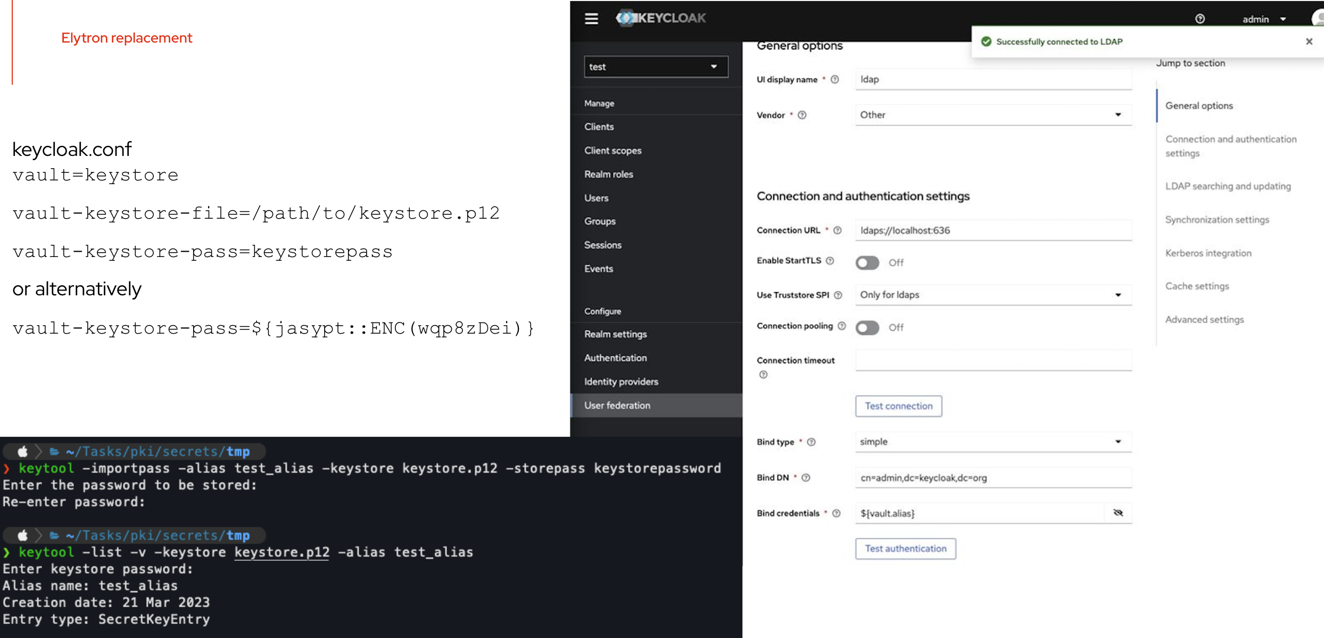Click the Test connection button
Viewport: 1324px width, 638px height.
coord(898,405)
